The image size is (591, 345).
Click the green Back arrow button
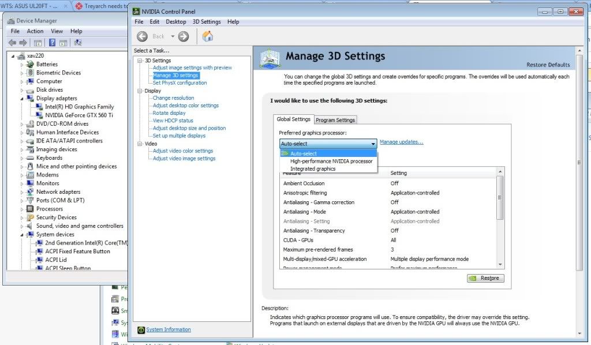142,36
